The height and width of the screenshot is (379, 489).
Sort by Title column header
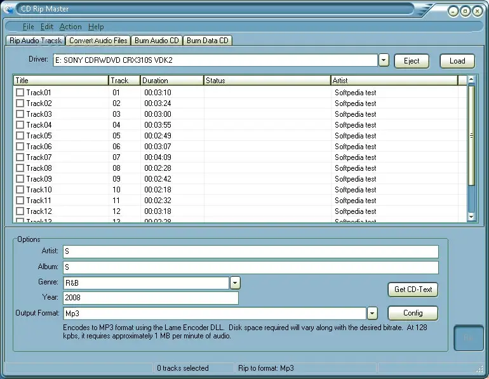coord(61,81)
